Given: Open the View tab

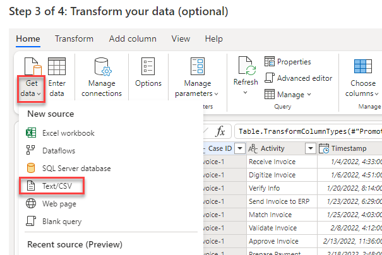Looking at the screenshot, I should point(181,39).
